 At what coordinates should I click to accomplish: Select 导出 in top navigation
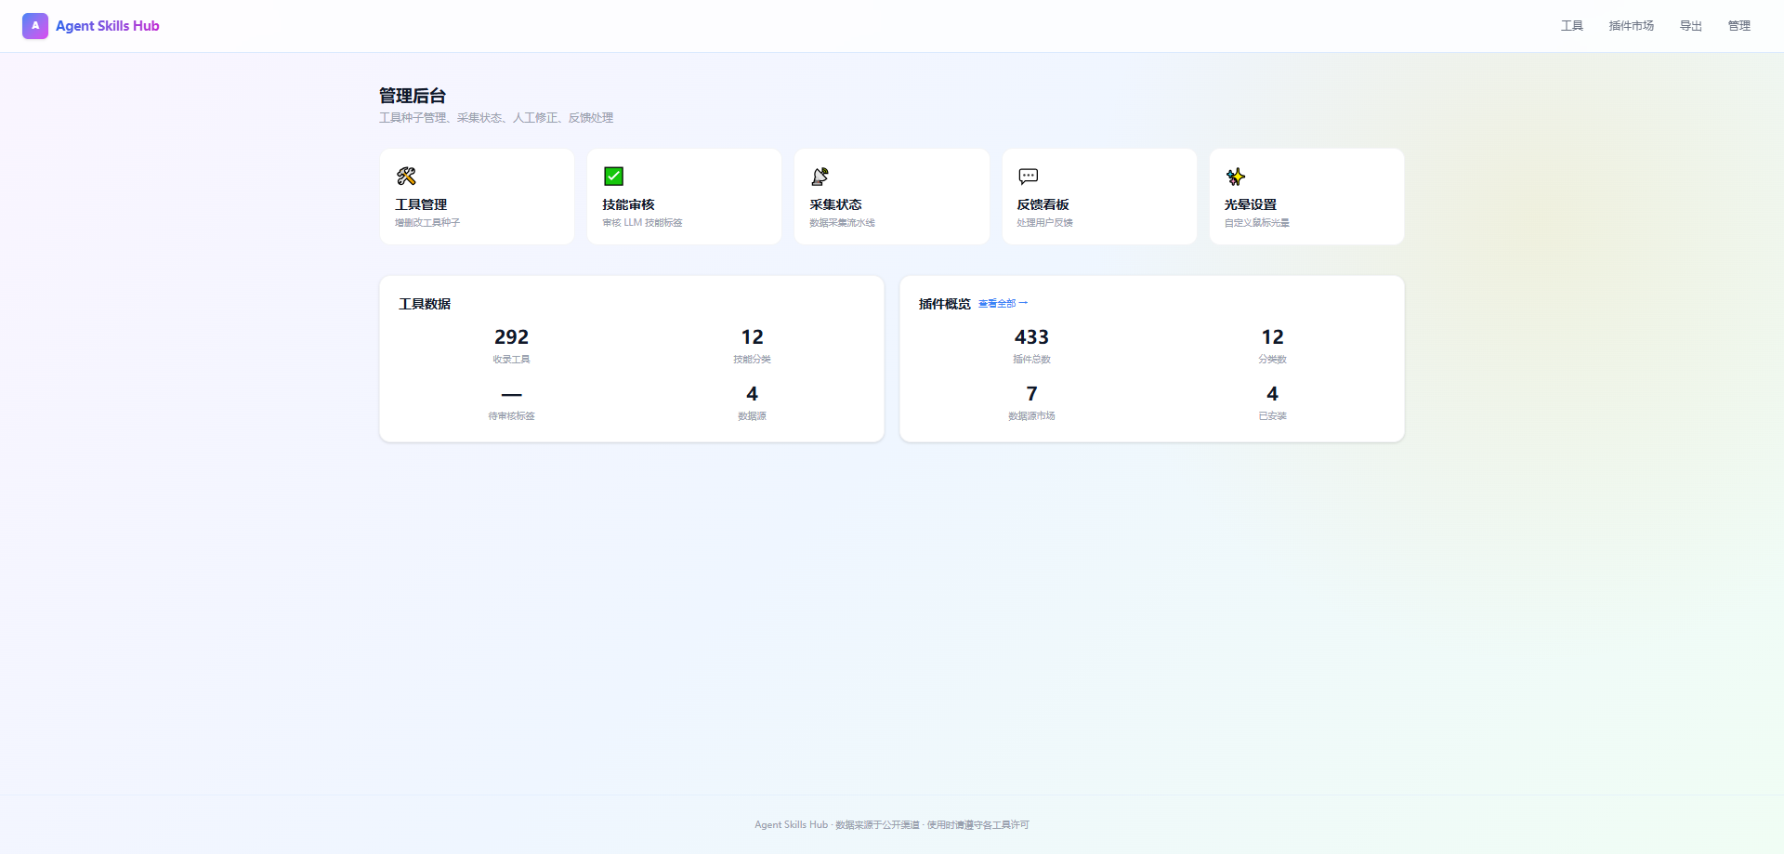point(1691,26)
